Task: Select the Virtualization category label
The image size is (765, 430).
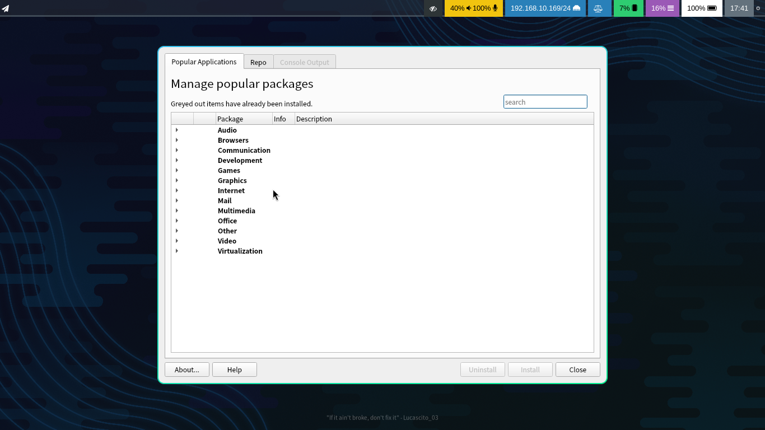Action: coord(240,251)
